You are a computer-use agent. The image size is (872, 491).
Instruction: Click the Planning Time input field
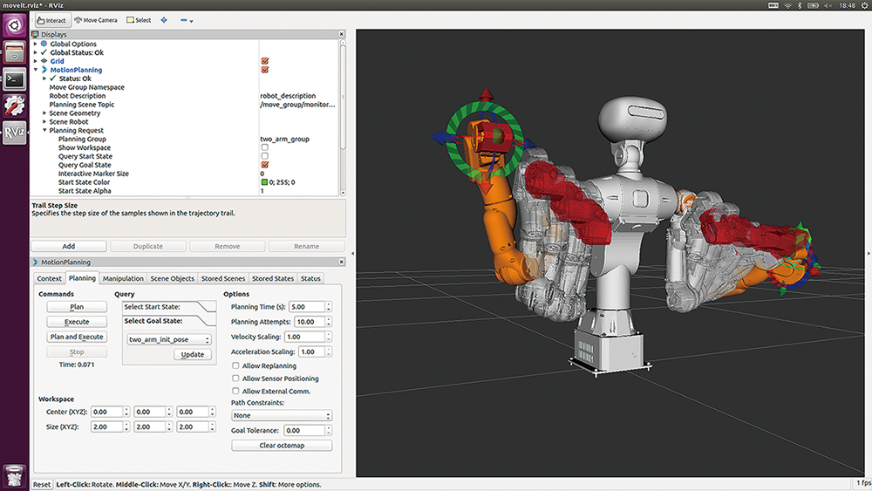306,307
